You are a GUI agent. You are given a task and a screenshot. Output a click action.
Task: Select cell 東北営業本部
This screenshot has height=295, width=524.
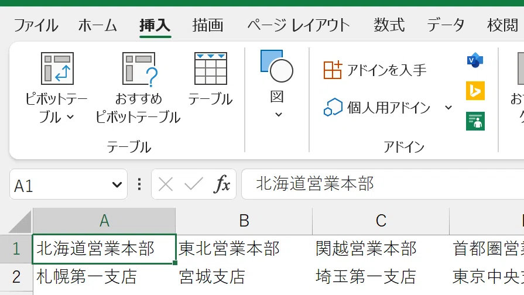click(x=244, y=249)
